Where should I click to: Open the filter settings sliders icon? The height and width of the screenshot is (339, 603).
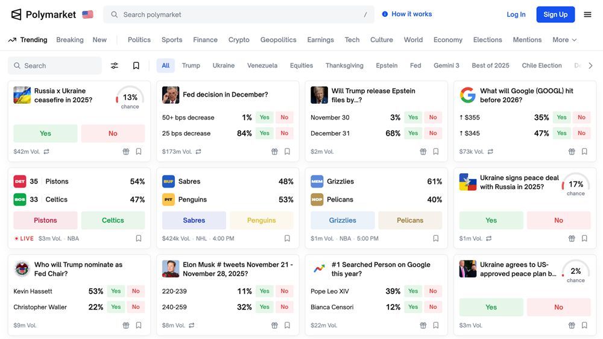point(115,66)
